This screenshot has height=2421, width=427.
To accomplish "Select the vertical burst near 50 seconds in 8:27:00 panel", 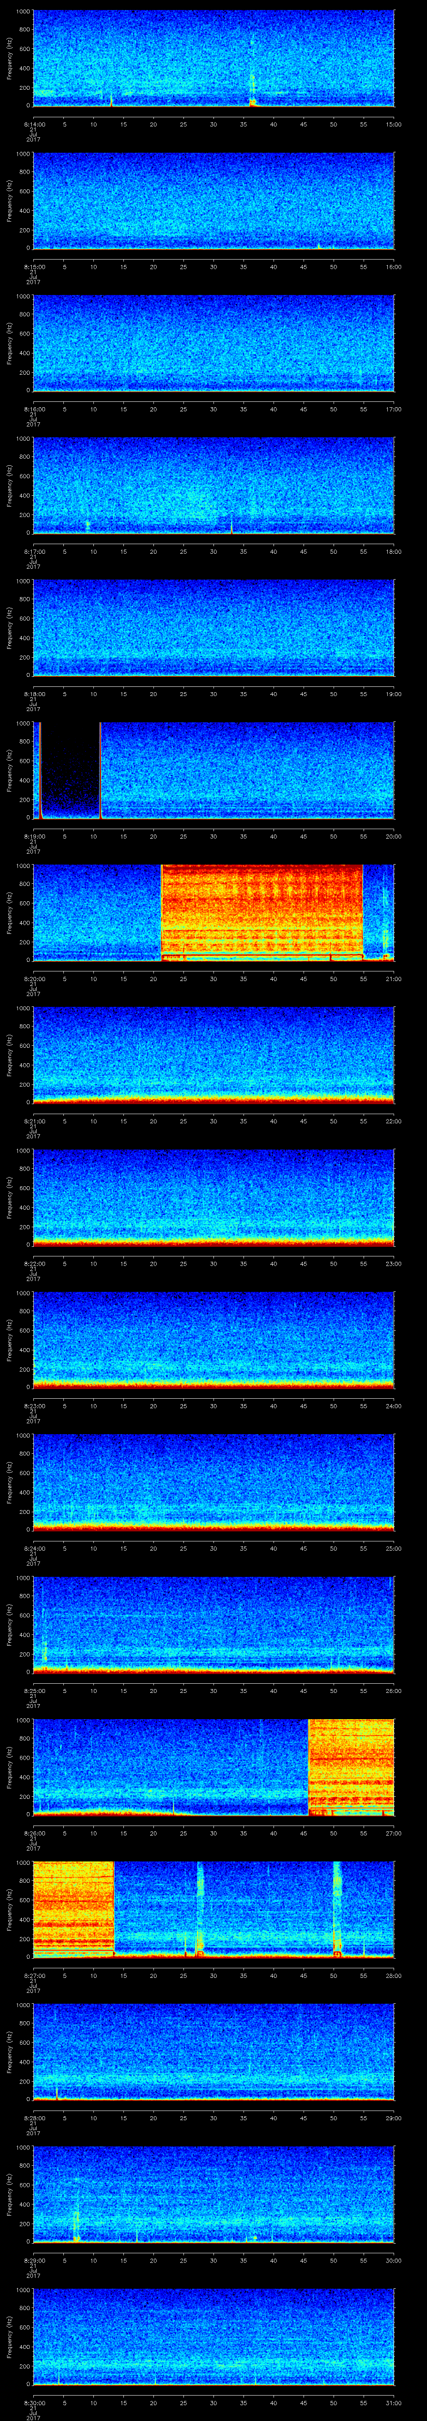I will tap(337, 1908).
